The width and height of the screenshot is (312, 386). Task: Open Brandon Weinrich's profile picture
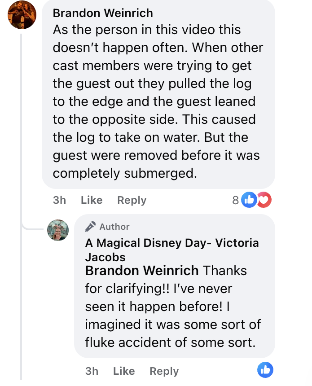click(x=22, y=16)
